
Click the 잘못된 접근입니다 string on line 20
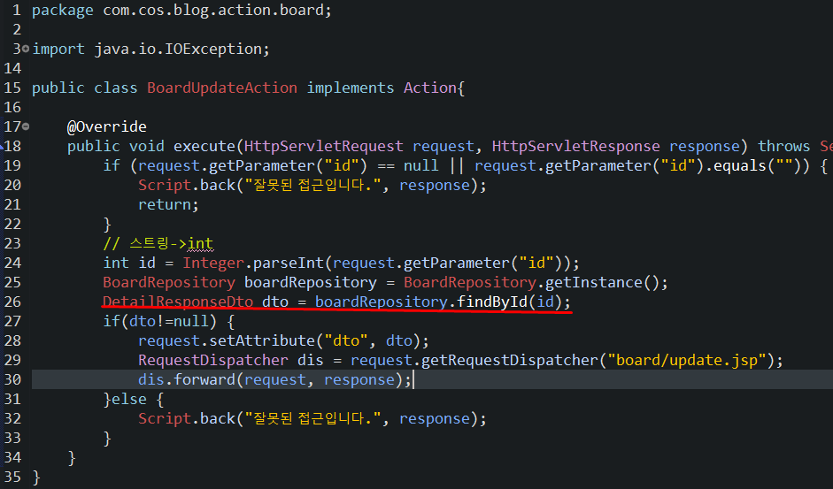tap(312, 185)
